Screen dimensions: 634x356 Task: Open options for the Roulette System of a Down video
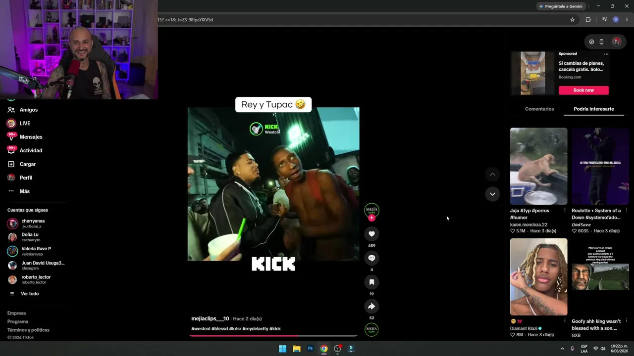[x=626, y=210]
